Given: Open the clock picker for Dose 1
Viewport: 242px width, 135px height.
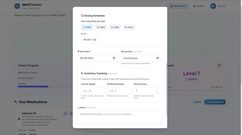Looking at the screenshot, I should (x=95, y=40).
